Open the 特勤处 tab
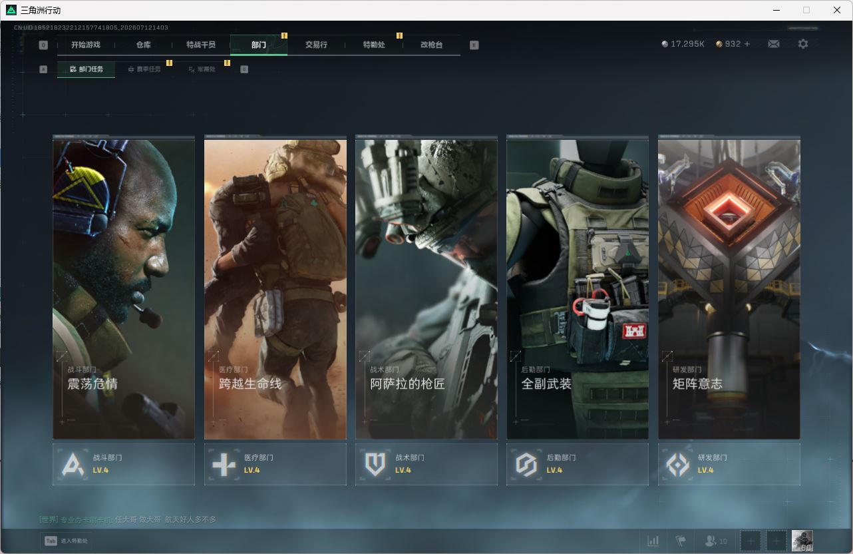Screen dimensions: 853x554 374,45
